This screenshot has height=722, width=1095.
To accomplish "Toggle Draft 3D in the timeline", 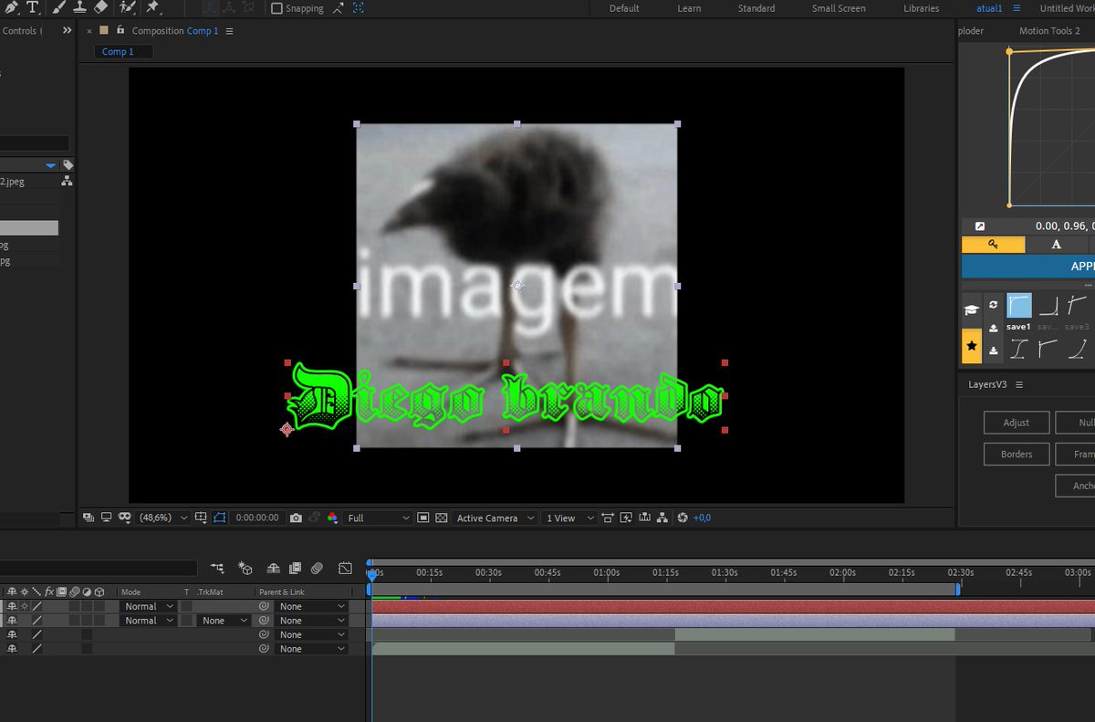I will [x=245, y=568].
